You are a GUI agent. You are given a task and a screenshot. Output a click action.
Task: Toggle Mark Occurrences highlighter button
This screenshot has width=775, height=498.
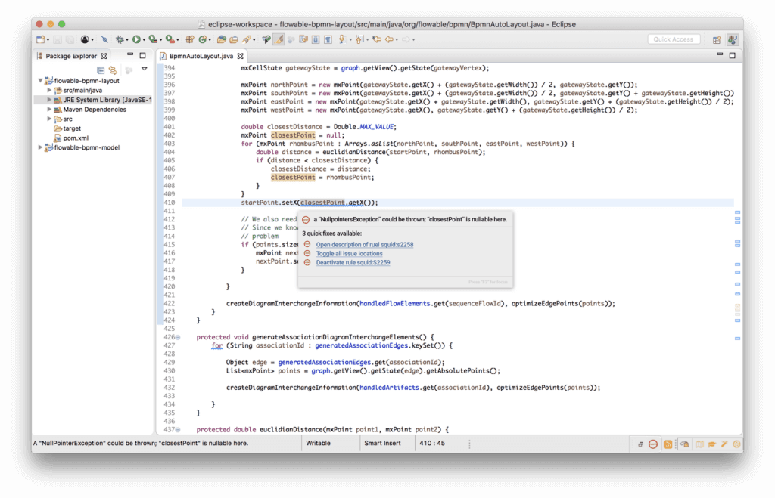pyautogui.click(x=279, y=39)
